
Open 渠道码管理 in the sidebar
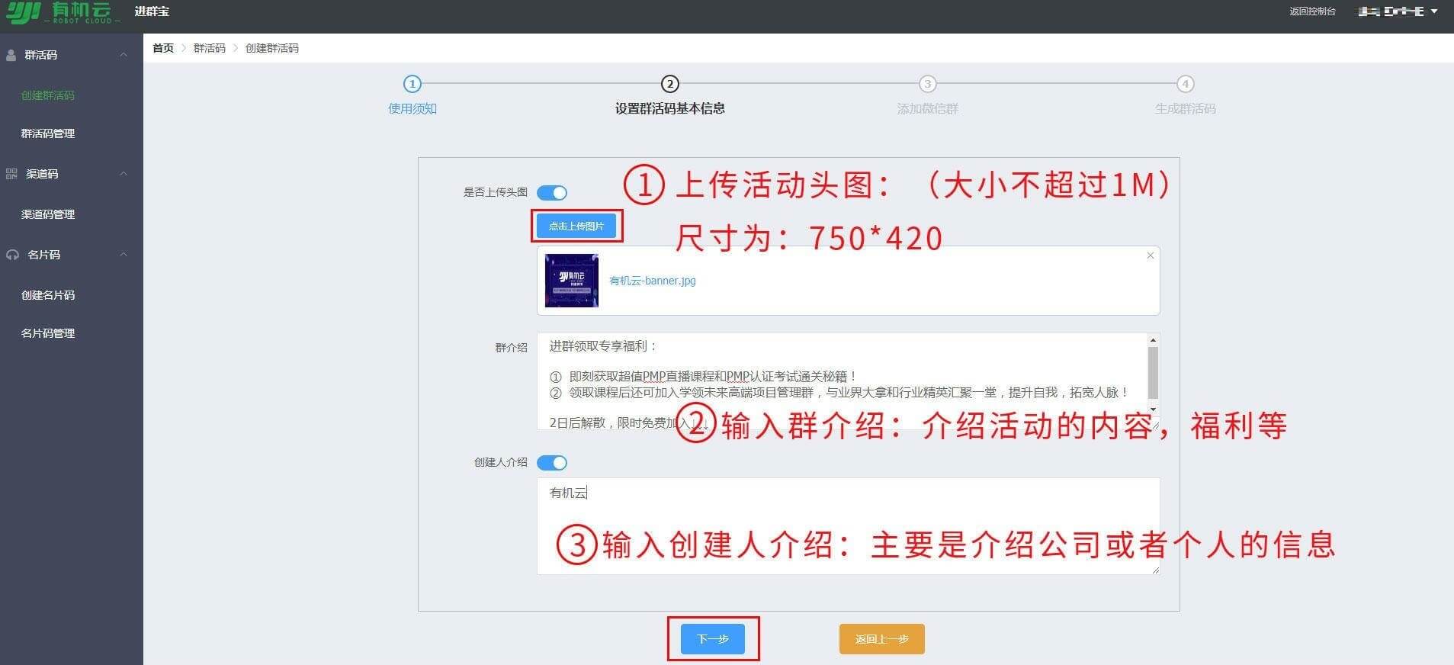(x=48, y=214)
